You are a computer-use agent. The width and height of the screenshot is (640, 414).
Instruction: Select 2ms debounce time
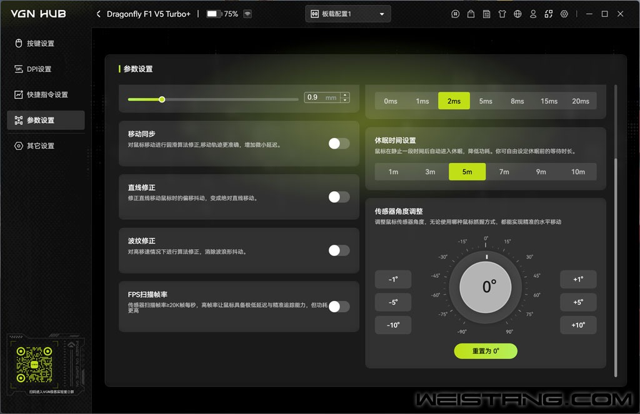pos(454,101)
